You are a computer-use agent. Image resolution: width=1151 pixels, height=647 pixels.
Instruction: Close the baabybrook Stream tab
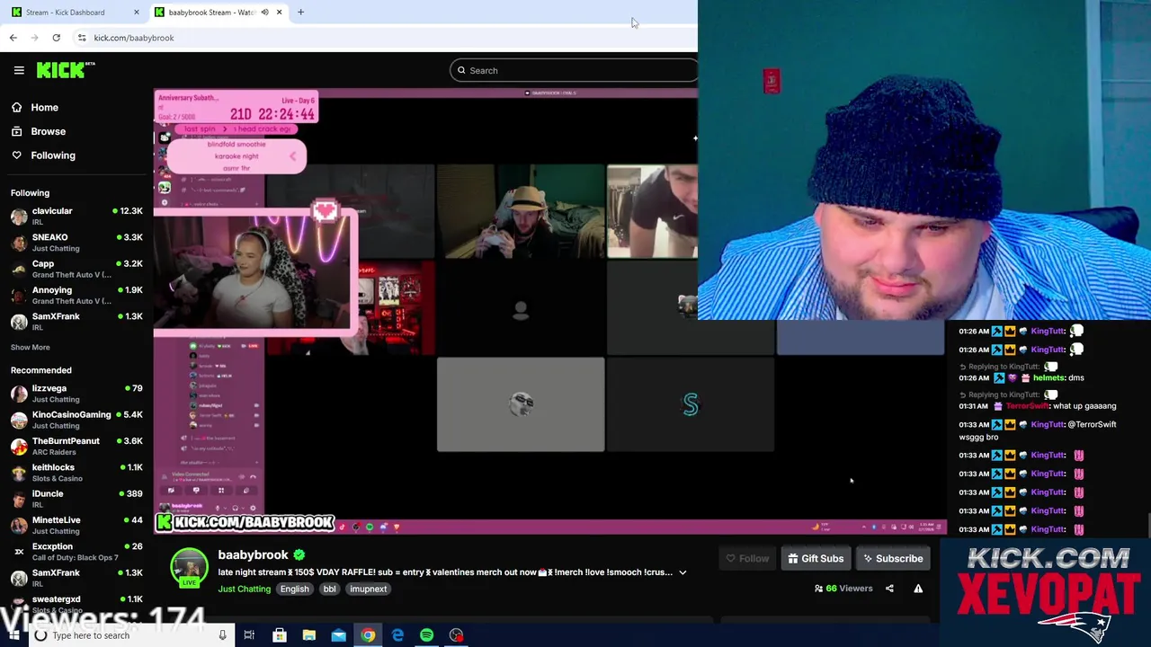[x=279, y=12]
